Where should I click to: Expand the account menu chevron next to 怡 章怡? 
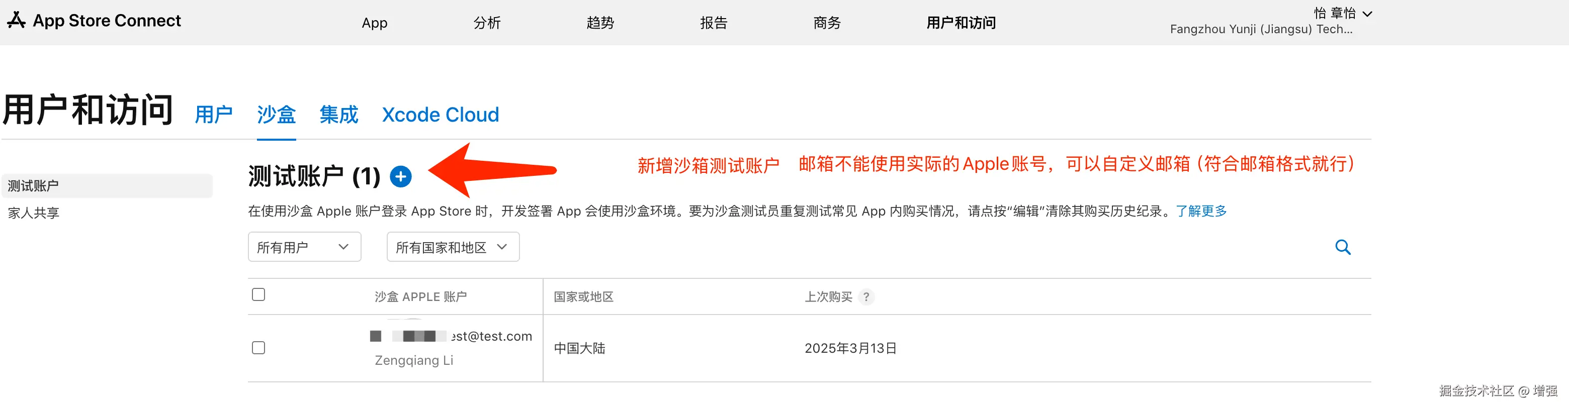(1367, 14)
